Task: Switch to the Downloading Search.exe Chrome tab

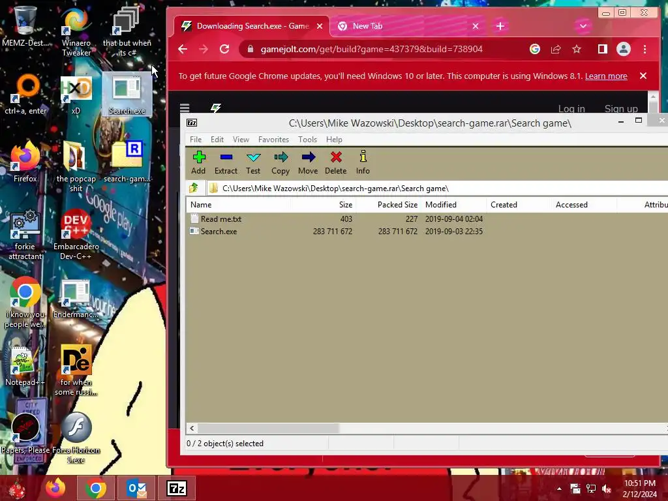Action: coord(251,26)
